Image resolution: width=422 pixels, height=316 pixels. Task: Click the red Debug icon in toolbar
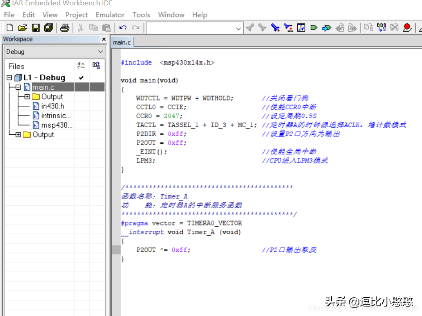coord(407,28)
